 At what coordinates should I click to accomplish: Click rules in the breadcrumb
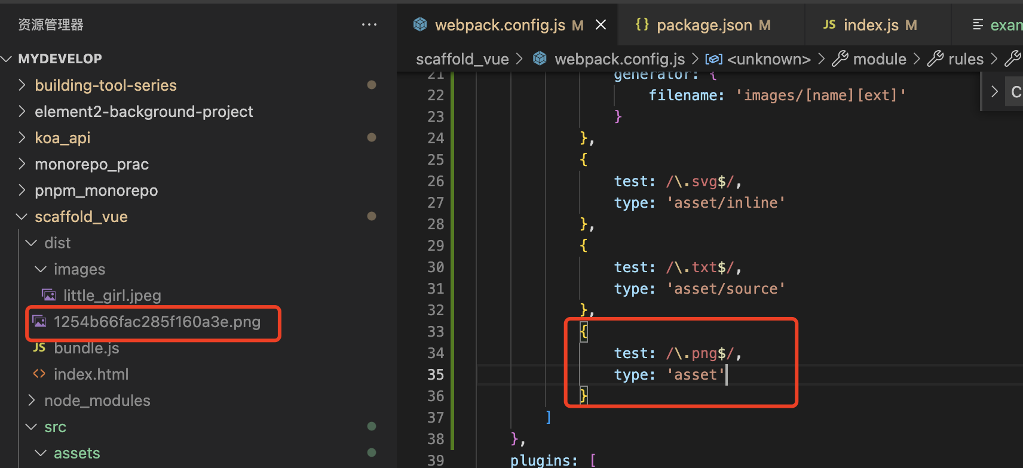click(x=966, y=59)
